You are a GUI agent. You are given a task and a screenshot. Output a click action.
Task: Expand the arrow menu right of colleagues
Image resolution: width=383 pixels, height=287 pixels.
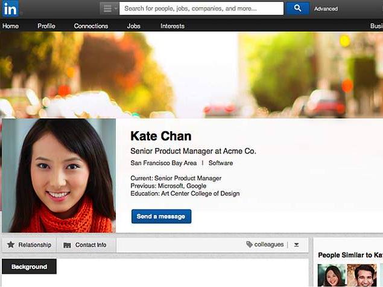coord(296,245)
